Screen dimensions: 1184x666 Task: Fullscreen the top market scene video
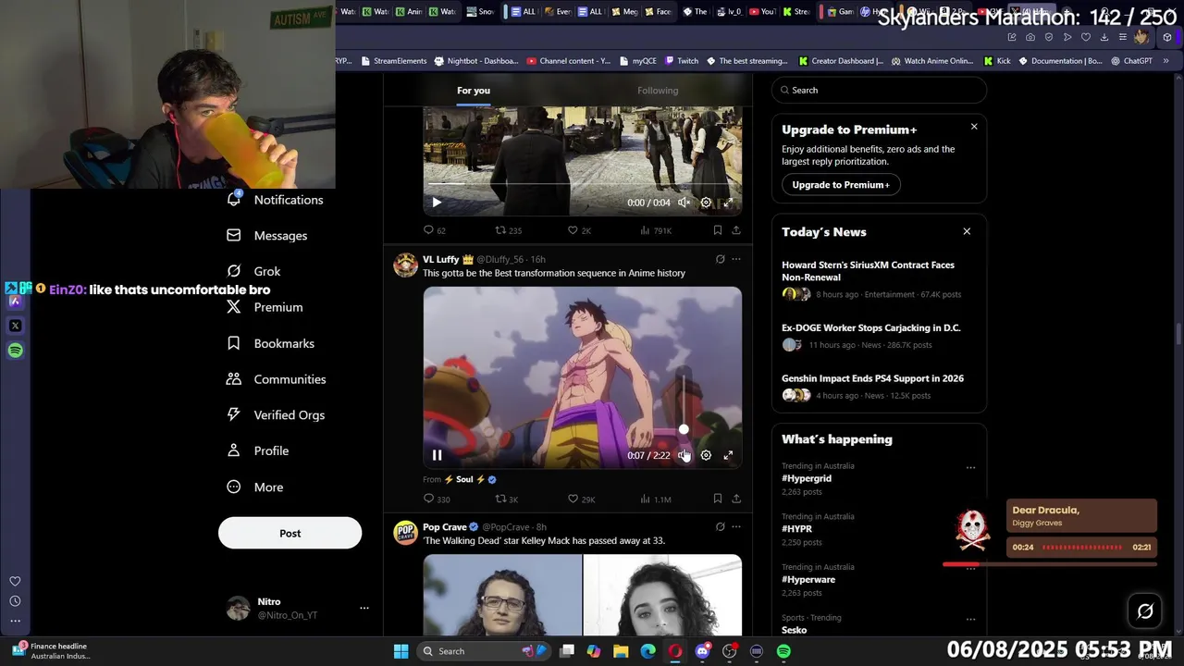728,203
